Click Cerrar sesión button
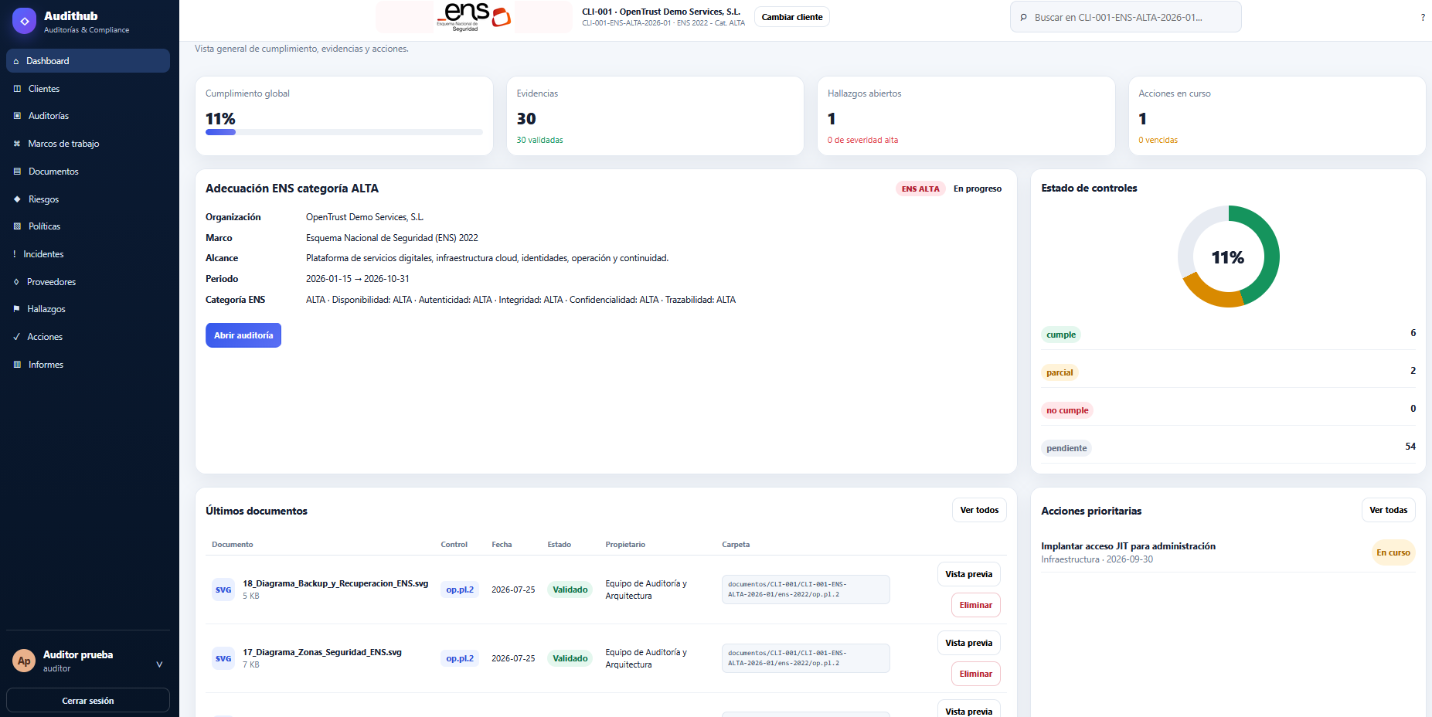Viewport: 1432px width, 717px height. (x=88, y=701)
